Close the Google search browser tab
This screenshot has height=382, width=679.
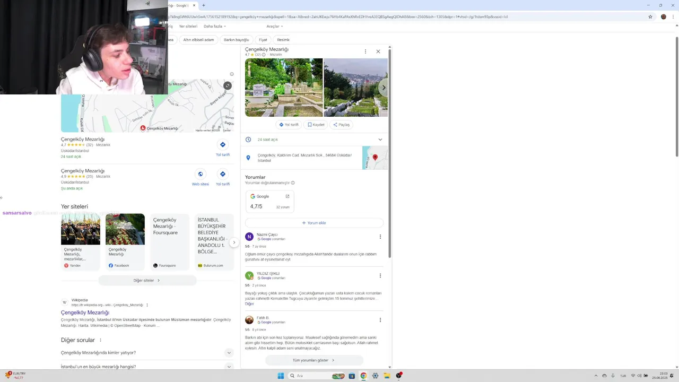coord(194,5)
